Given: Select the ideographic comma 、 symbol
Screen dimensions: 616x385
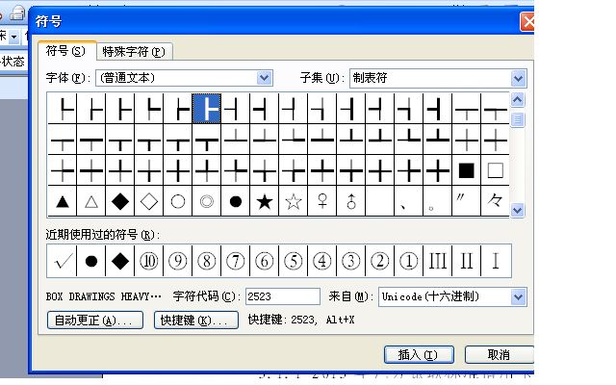Looking at the screenshot, I should [408, 201].
